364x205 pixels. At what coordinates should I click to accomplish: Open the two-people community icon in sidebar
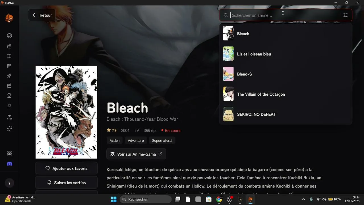pos(9,117)
